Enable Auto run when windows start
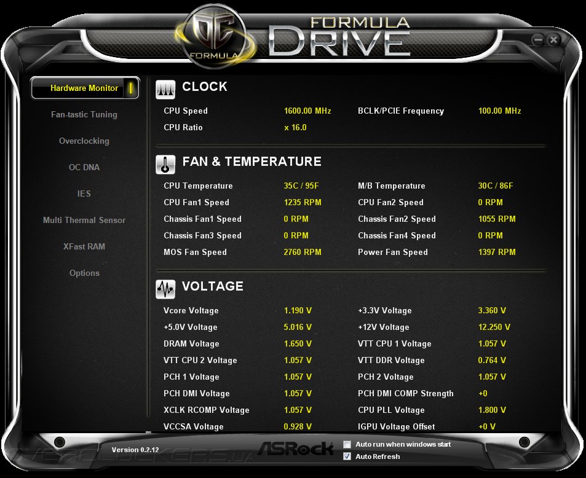 click(347, 444)
